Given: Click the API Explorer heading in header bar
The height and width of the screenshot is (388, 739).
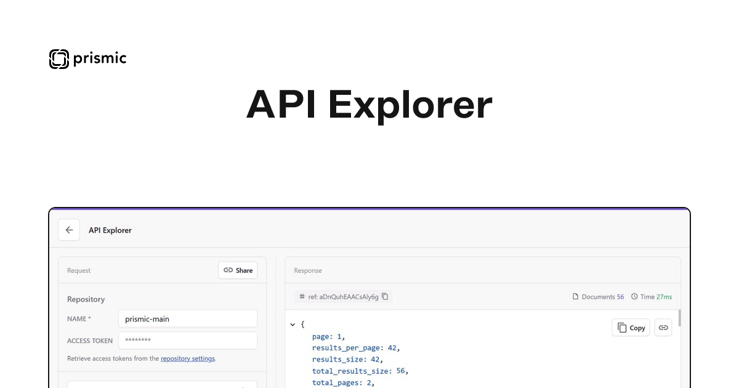Looking at the screenshot, I should pyautogui.click(x=110, y=230).
